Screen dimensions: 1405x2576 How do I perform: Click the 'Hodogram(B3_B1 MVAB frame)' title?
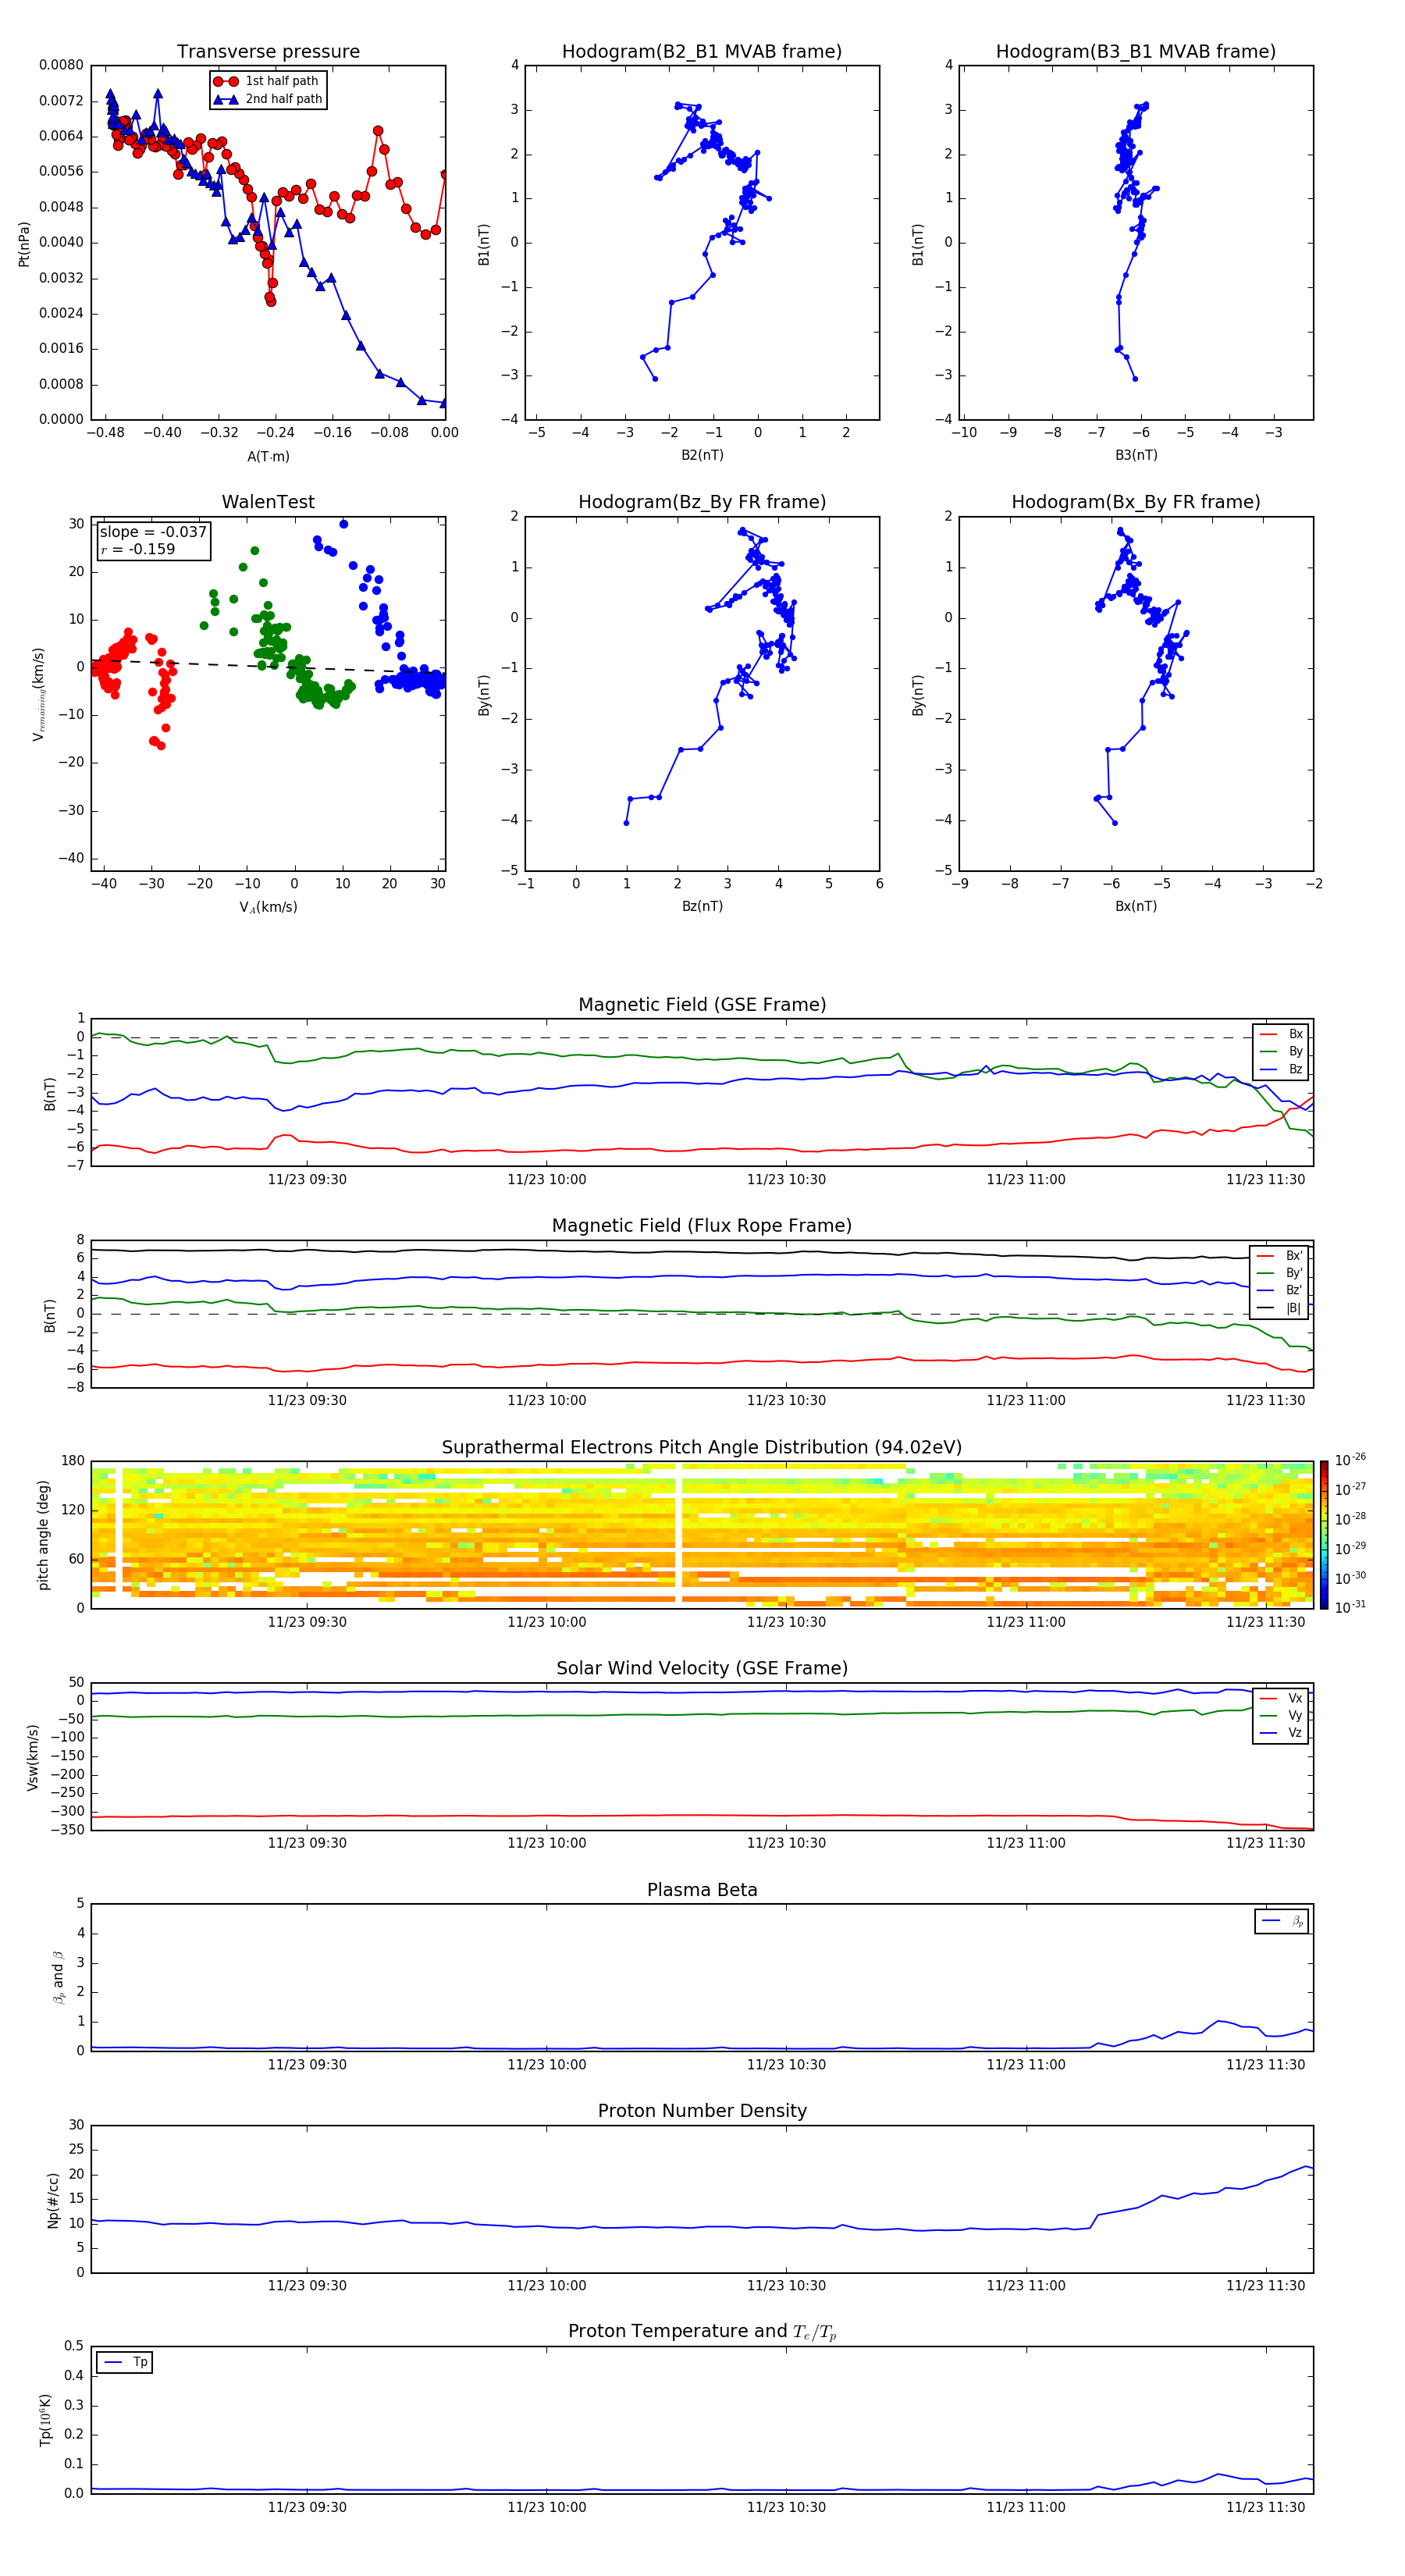(x=1136, y=51)
